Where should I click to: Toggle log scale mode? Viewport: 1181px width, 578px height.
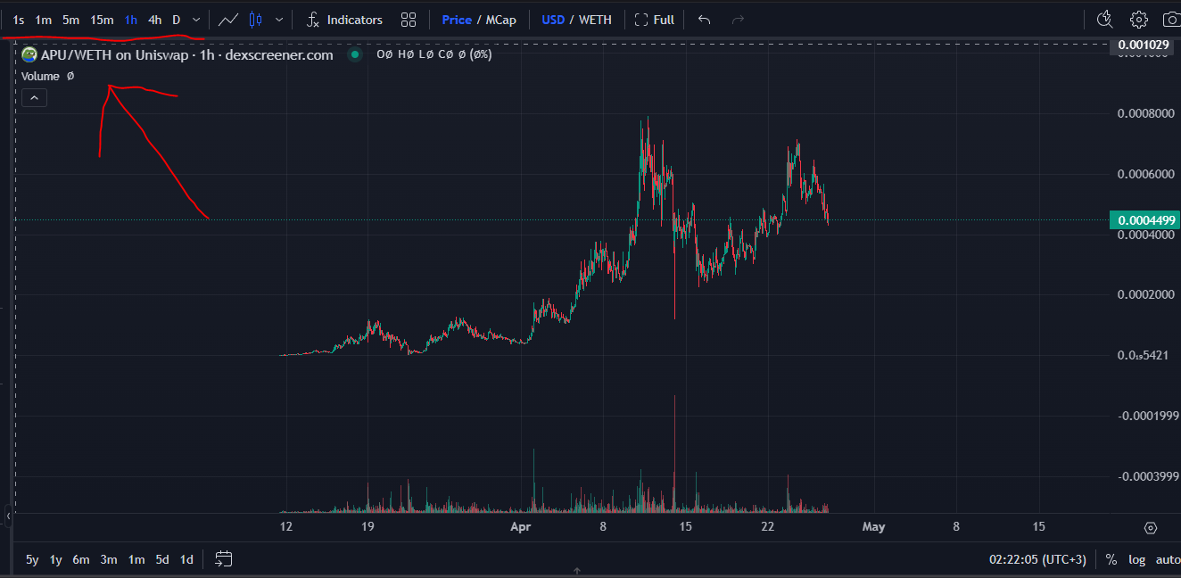(1136, 559)
